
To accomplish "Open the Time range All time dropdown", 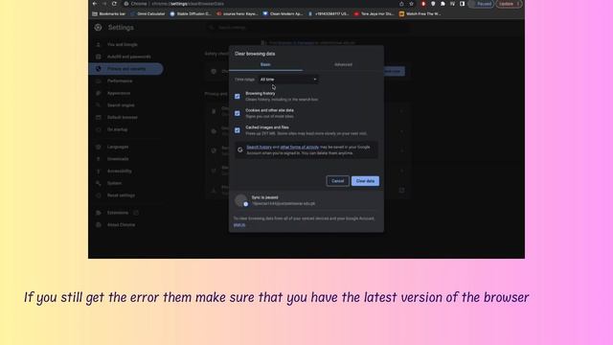I will (x=288, y=80).
